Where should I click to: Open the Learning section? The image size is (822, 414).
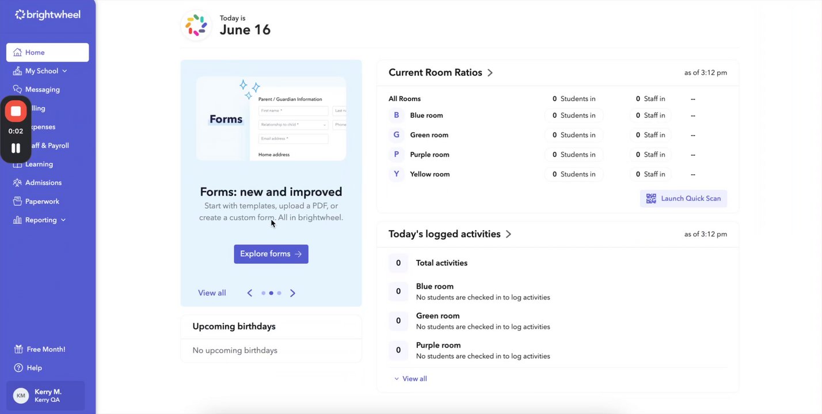click(x=39, y=164)
